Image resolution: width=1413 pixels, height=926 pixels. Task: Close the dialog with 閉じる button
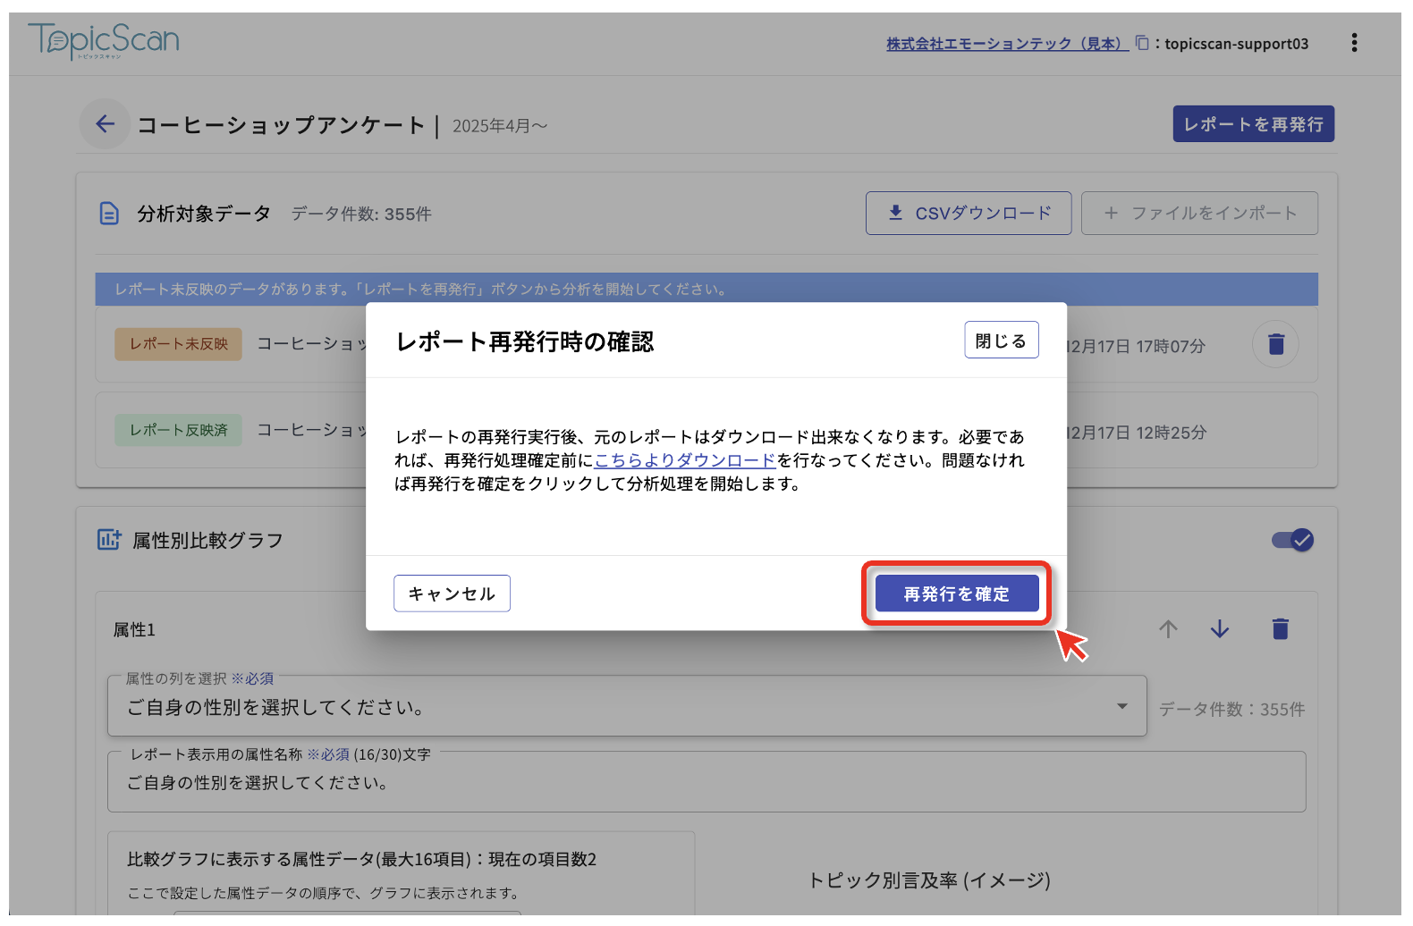(1001, 341)
